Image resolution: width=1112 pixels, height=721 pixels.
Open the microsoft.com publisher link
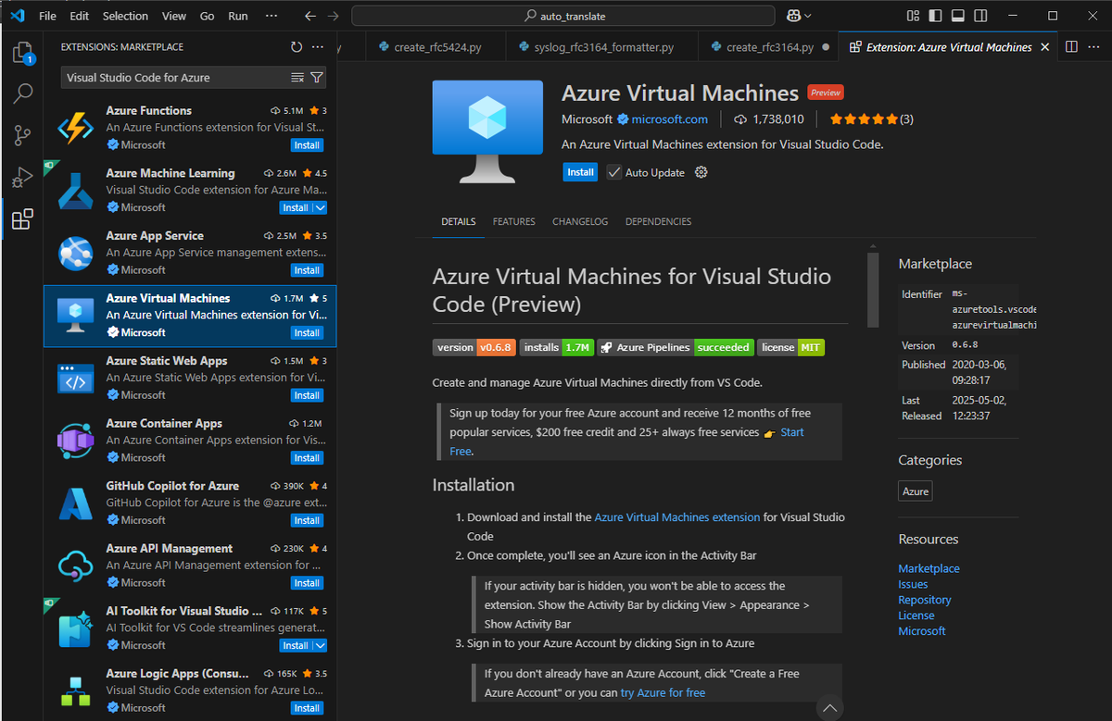pyautogui.click(x=670, y=119)
